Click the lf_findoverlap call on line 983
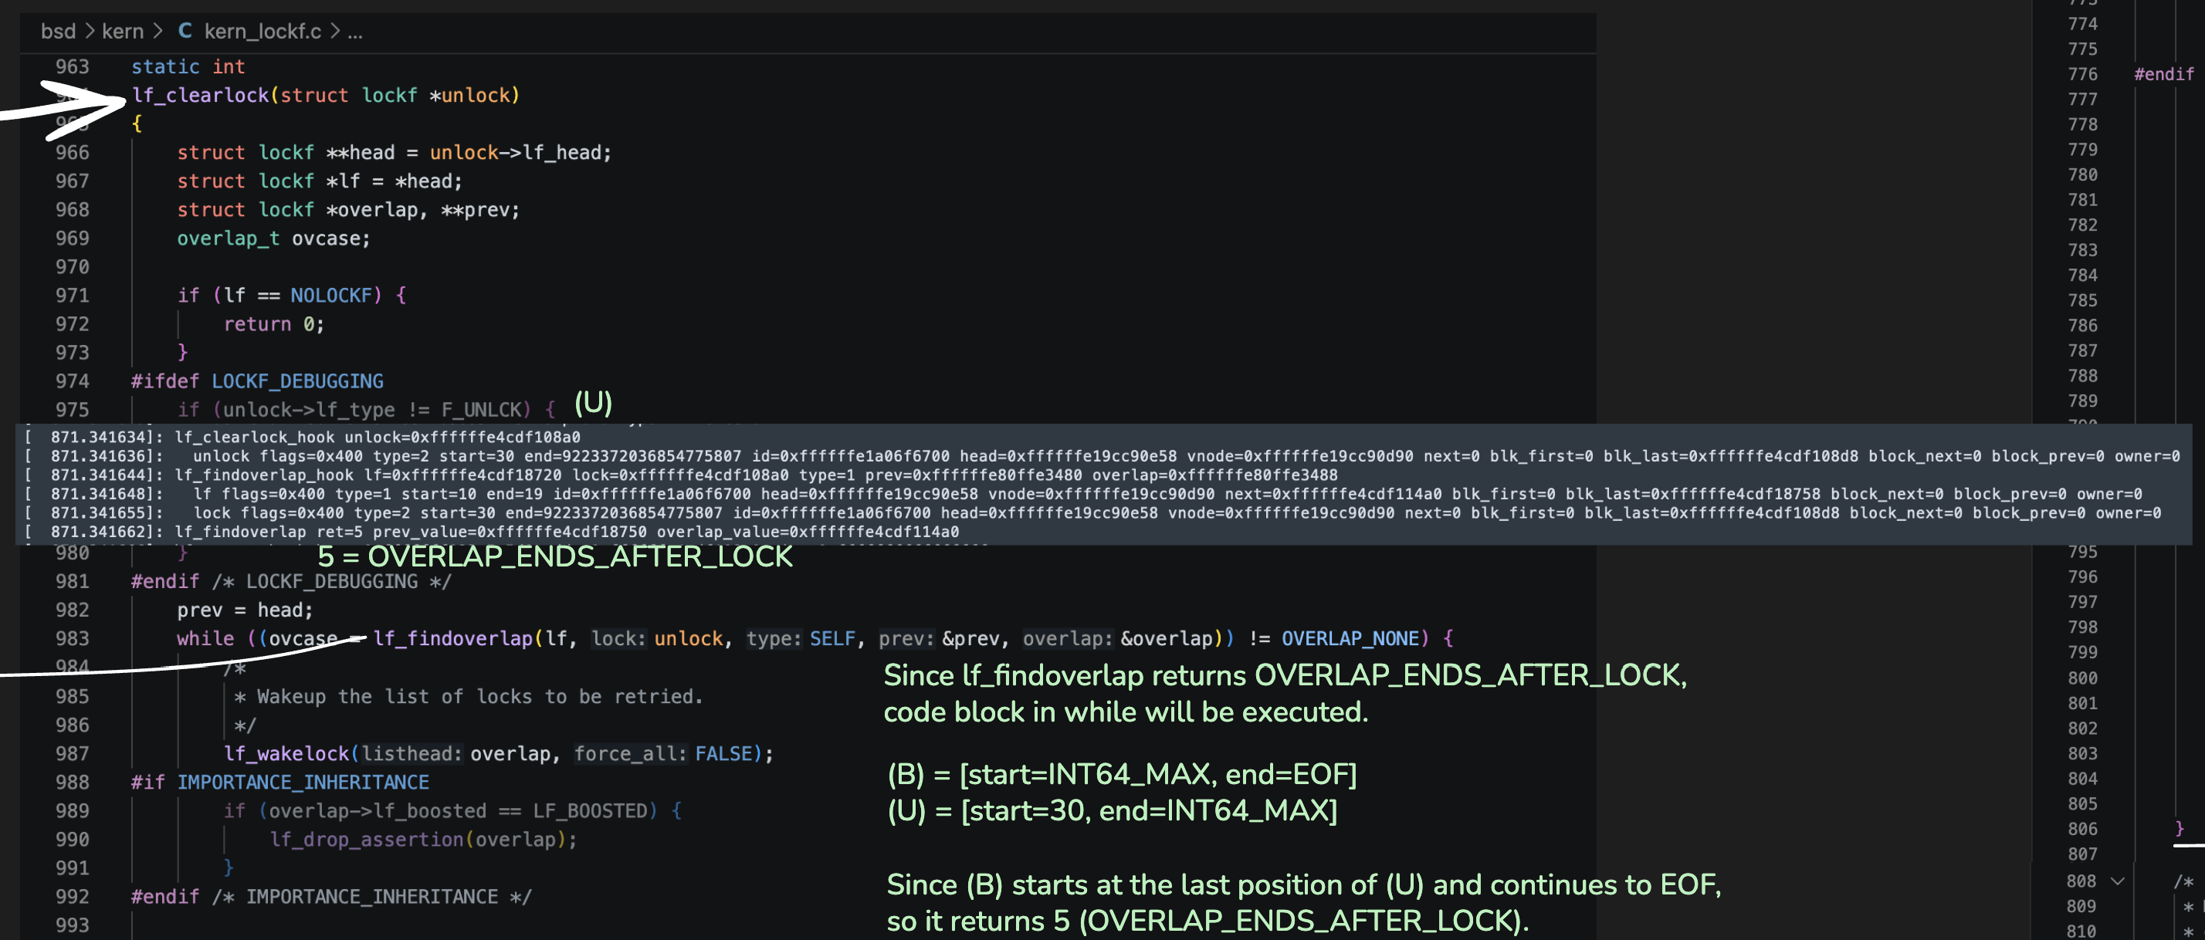 click(452, 638)
